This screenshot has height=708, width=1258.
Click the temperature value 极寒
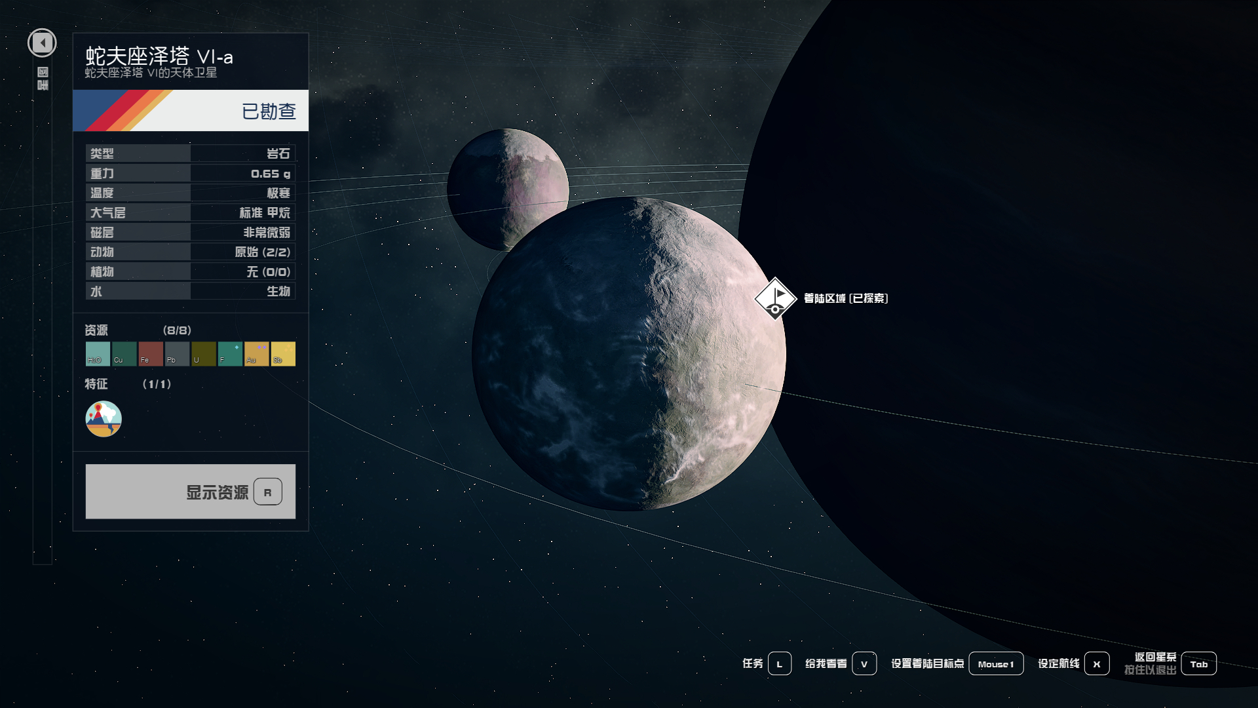(278, 193)
